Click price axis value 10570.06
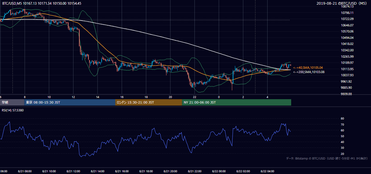 347,31
